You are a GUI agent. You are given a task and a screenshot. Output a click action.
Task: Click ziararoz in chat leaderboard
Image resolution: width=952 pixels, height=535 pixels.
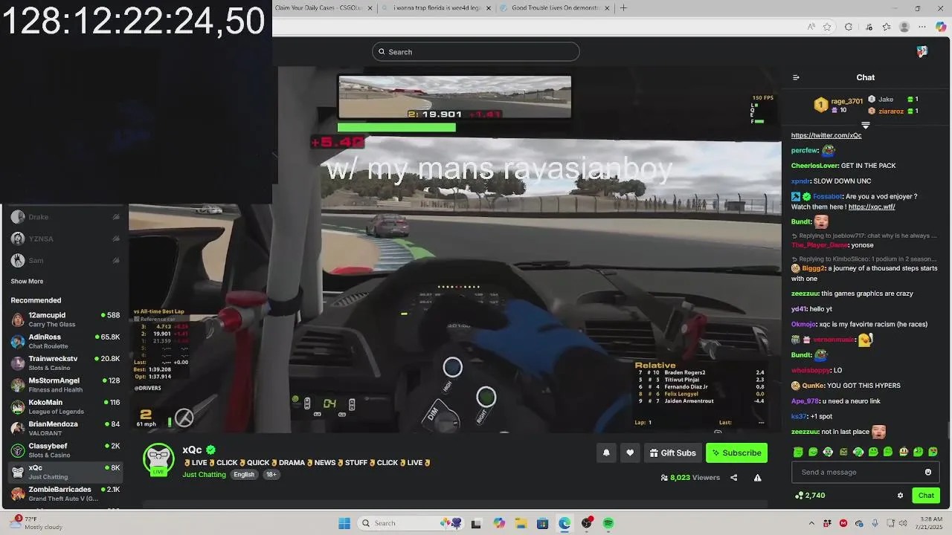pos(891,111)
